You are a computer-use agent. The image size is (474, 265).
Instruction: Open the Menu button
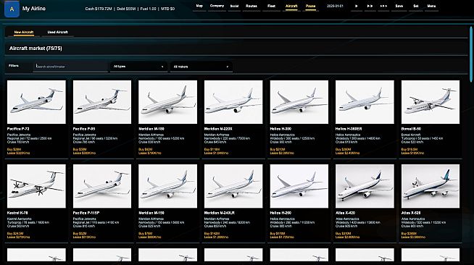pyautogui.click(x=431, y=6)
